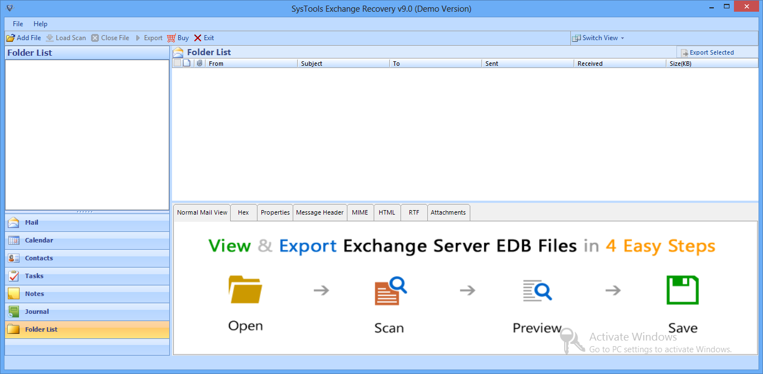This screenshot has height=374, width=763.
Task: Click the Export arrow icon in toolbar
Action: 138,38
